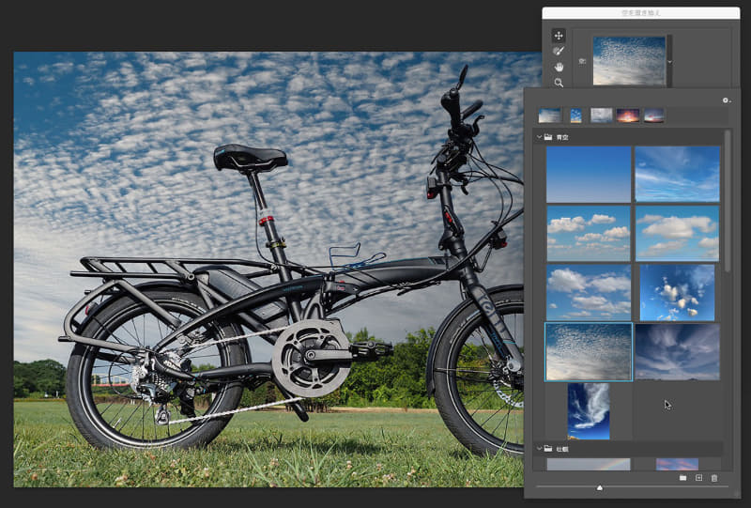Add a new sky preset

click(698, 478)
